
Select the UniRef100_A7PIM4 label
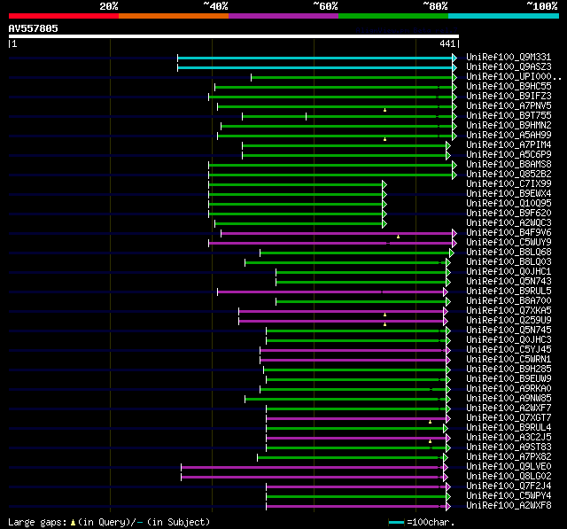point(509,145)
